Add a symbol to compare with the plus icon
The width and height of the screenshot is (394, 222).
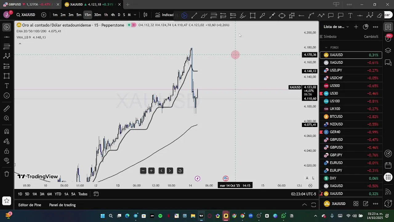pyautogui.click(x=44, y=15)
